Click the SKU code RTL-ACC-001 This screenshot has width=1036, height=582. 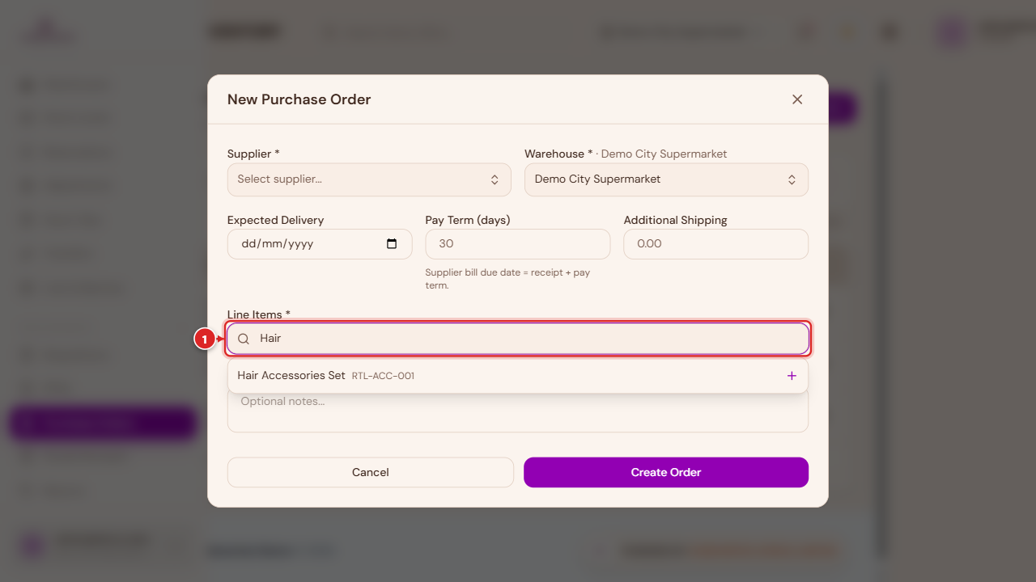pos(383,376)
